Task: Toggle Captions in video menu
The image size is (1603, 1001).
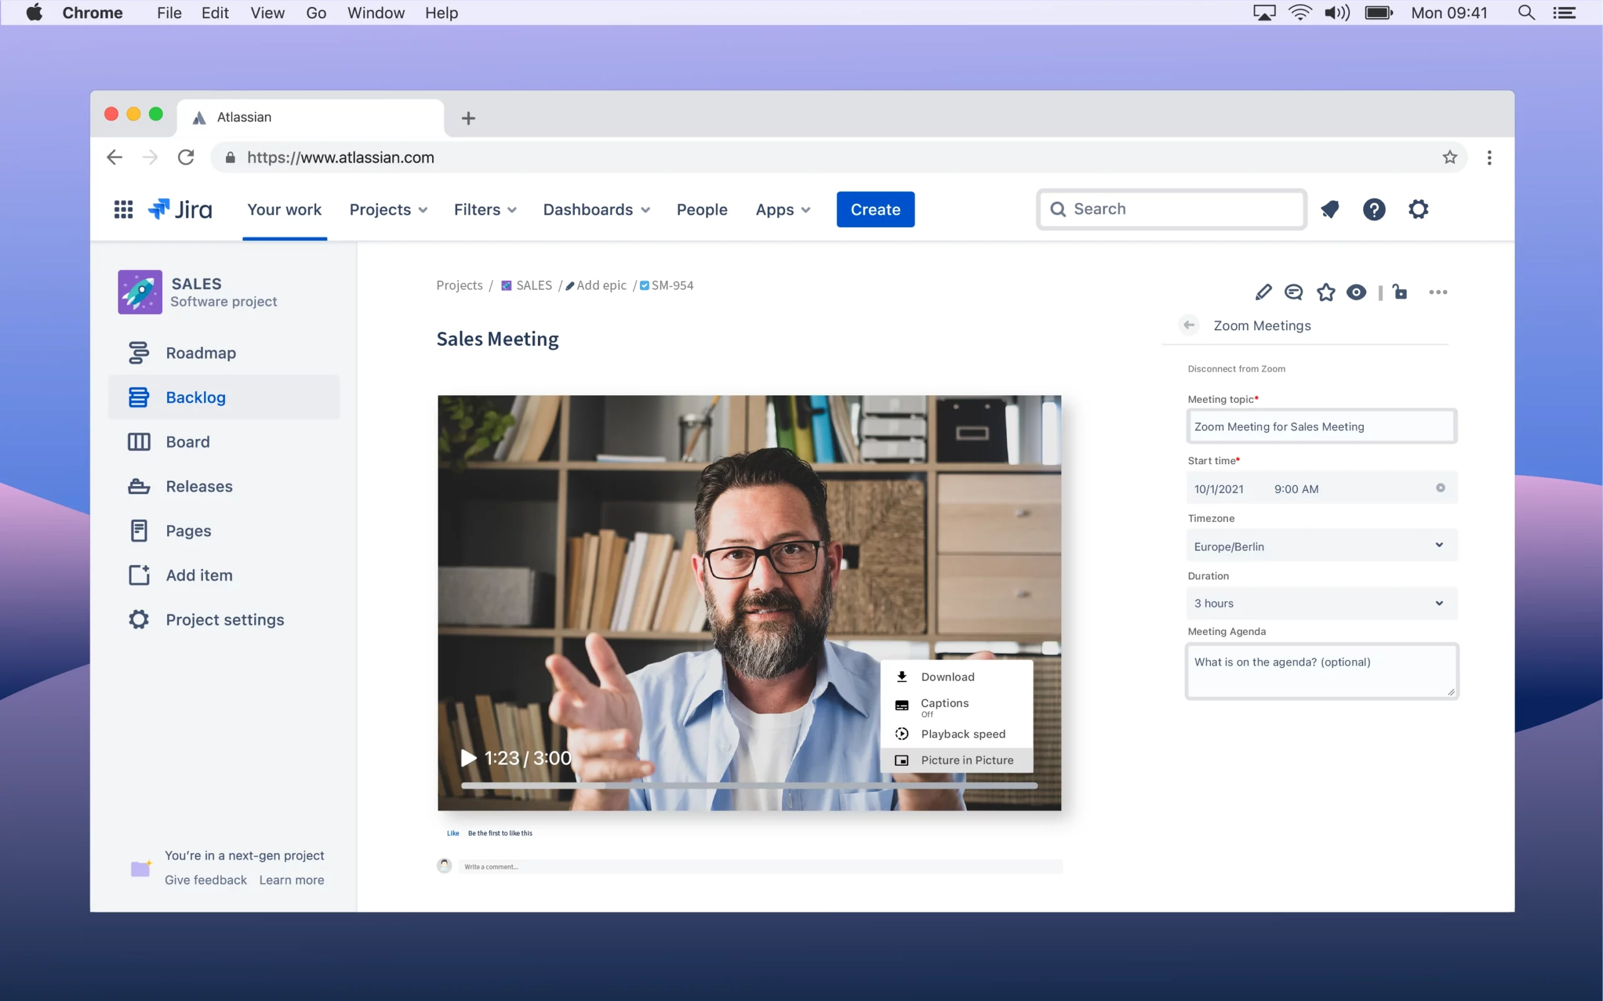Action: [957, 706]
